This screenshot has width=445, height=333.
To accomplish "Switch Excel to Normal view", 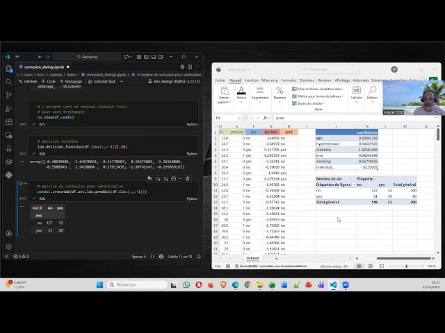I will point(359,266).
